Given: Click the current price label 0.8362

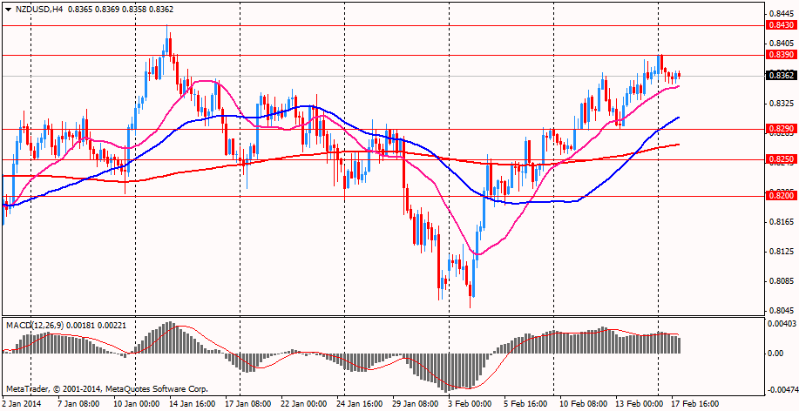Looking at the screenshot, I should pos(779,76).
